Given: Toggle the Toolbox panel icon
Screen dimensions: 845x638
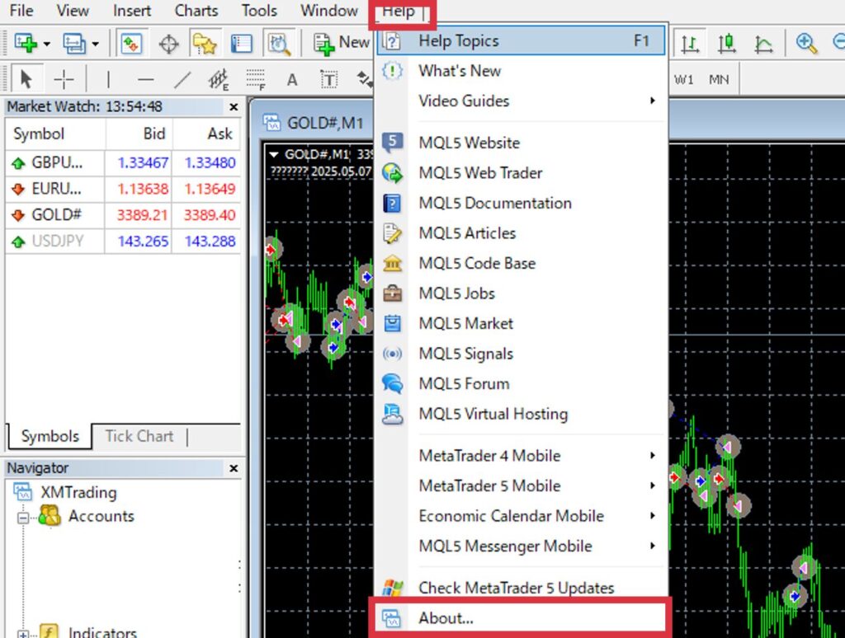Looking at the screenshot, I should [x=242, y=44].
